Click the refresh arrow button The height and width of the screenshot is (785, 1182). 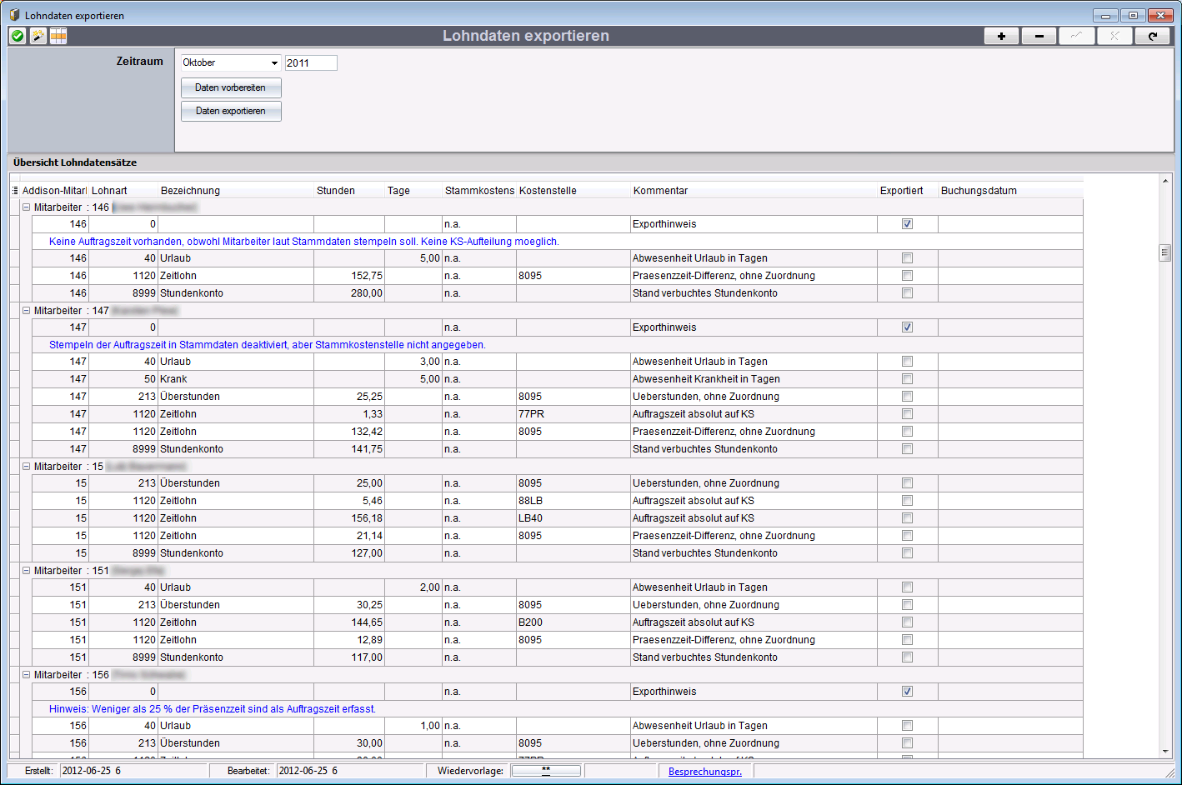1153,36
